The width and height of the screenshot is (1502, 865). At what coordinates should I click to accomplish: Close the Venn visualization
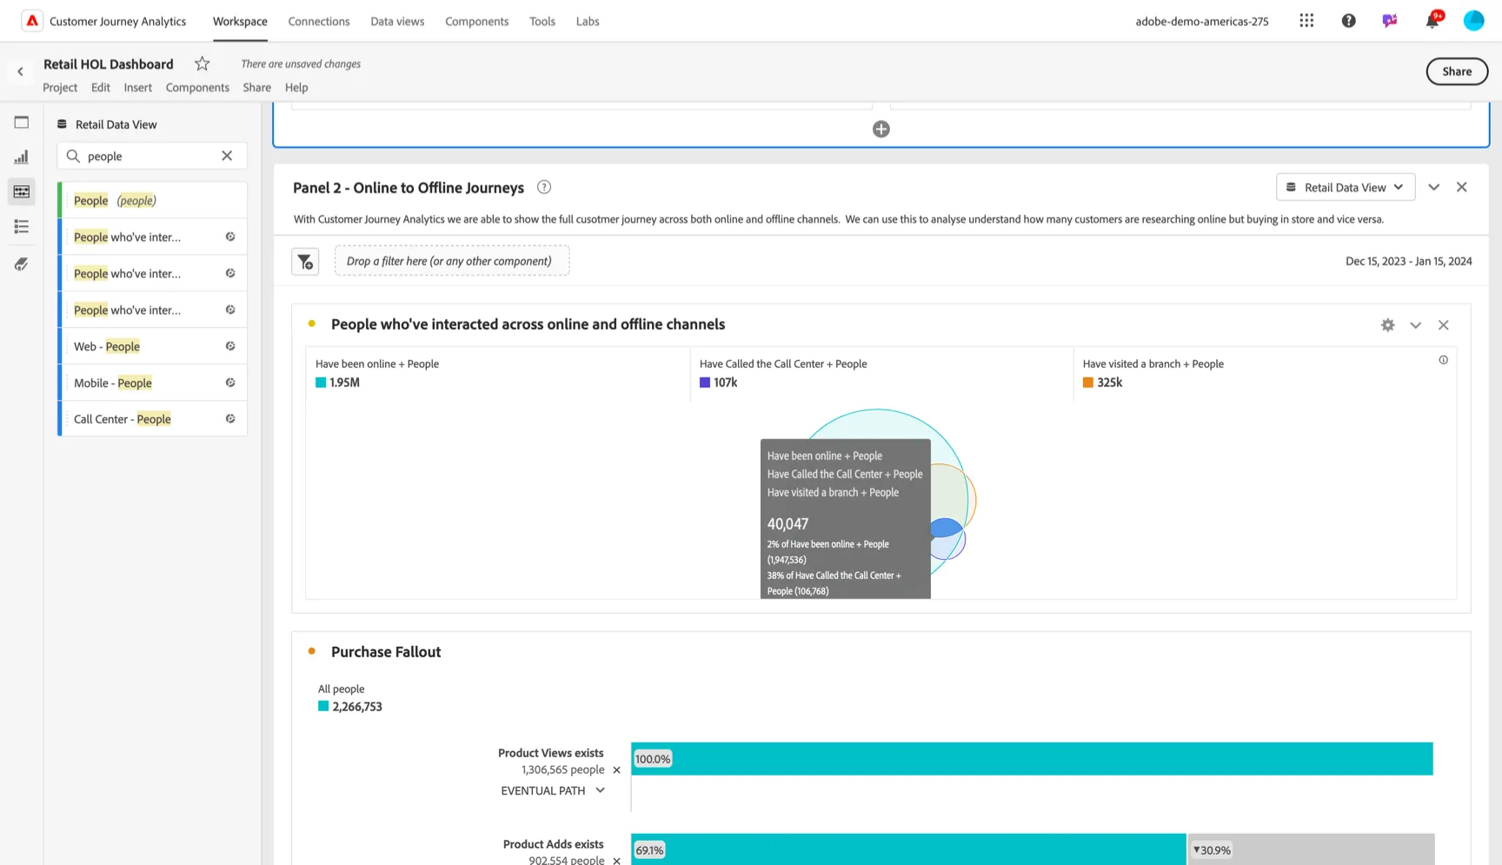coord(1443,325)
